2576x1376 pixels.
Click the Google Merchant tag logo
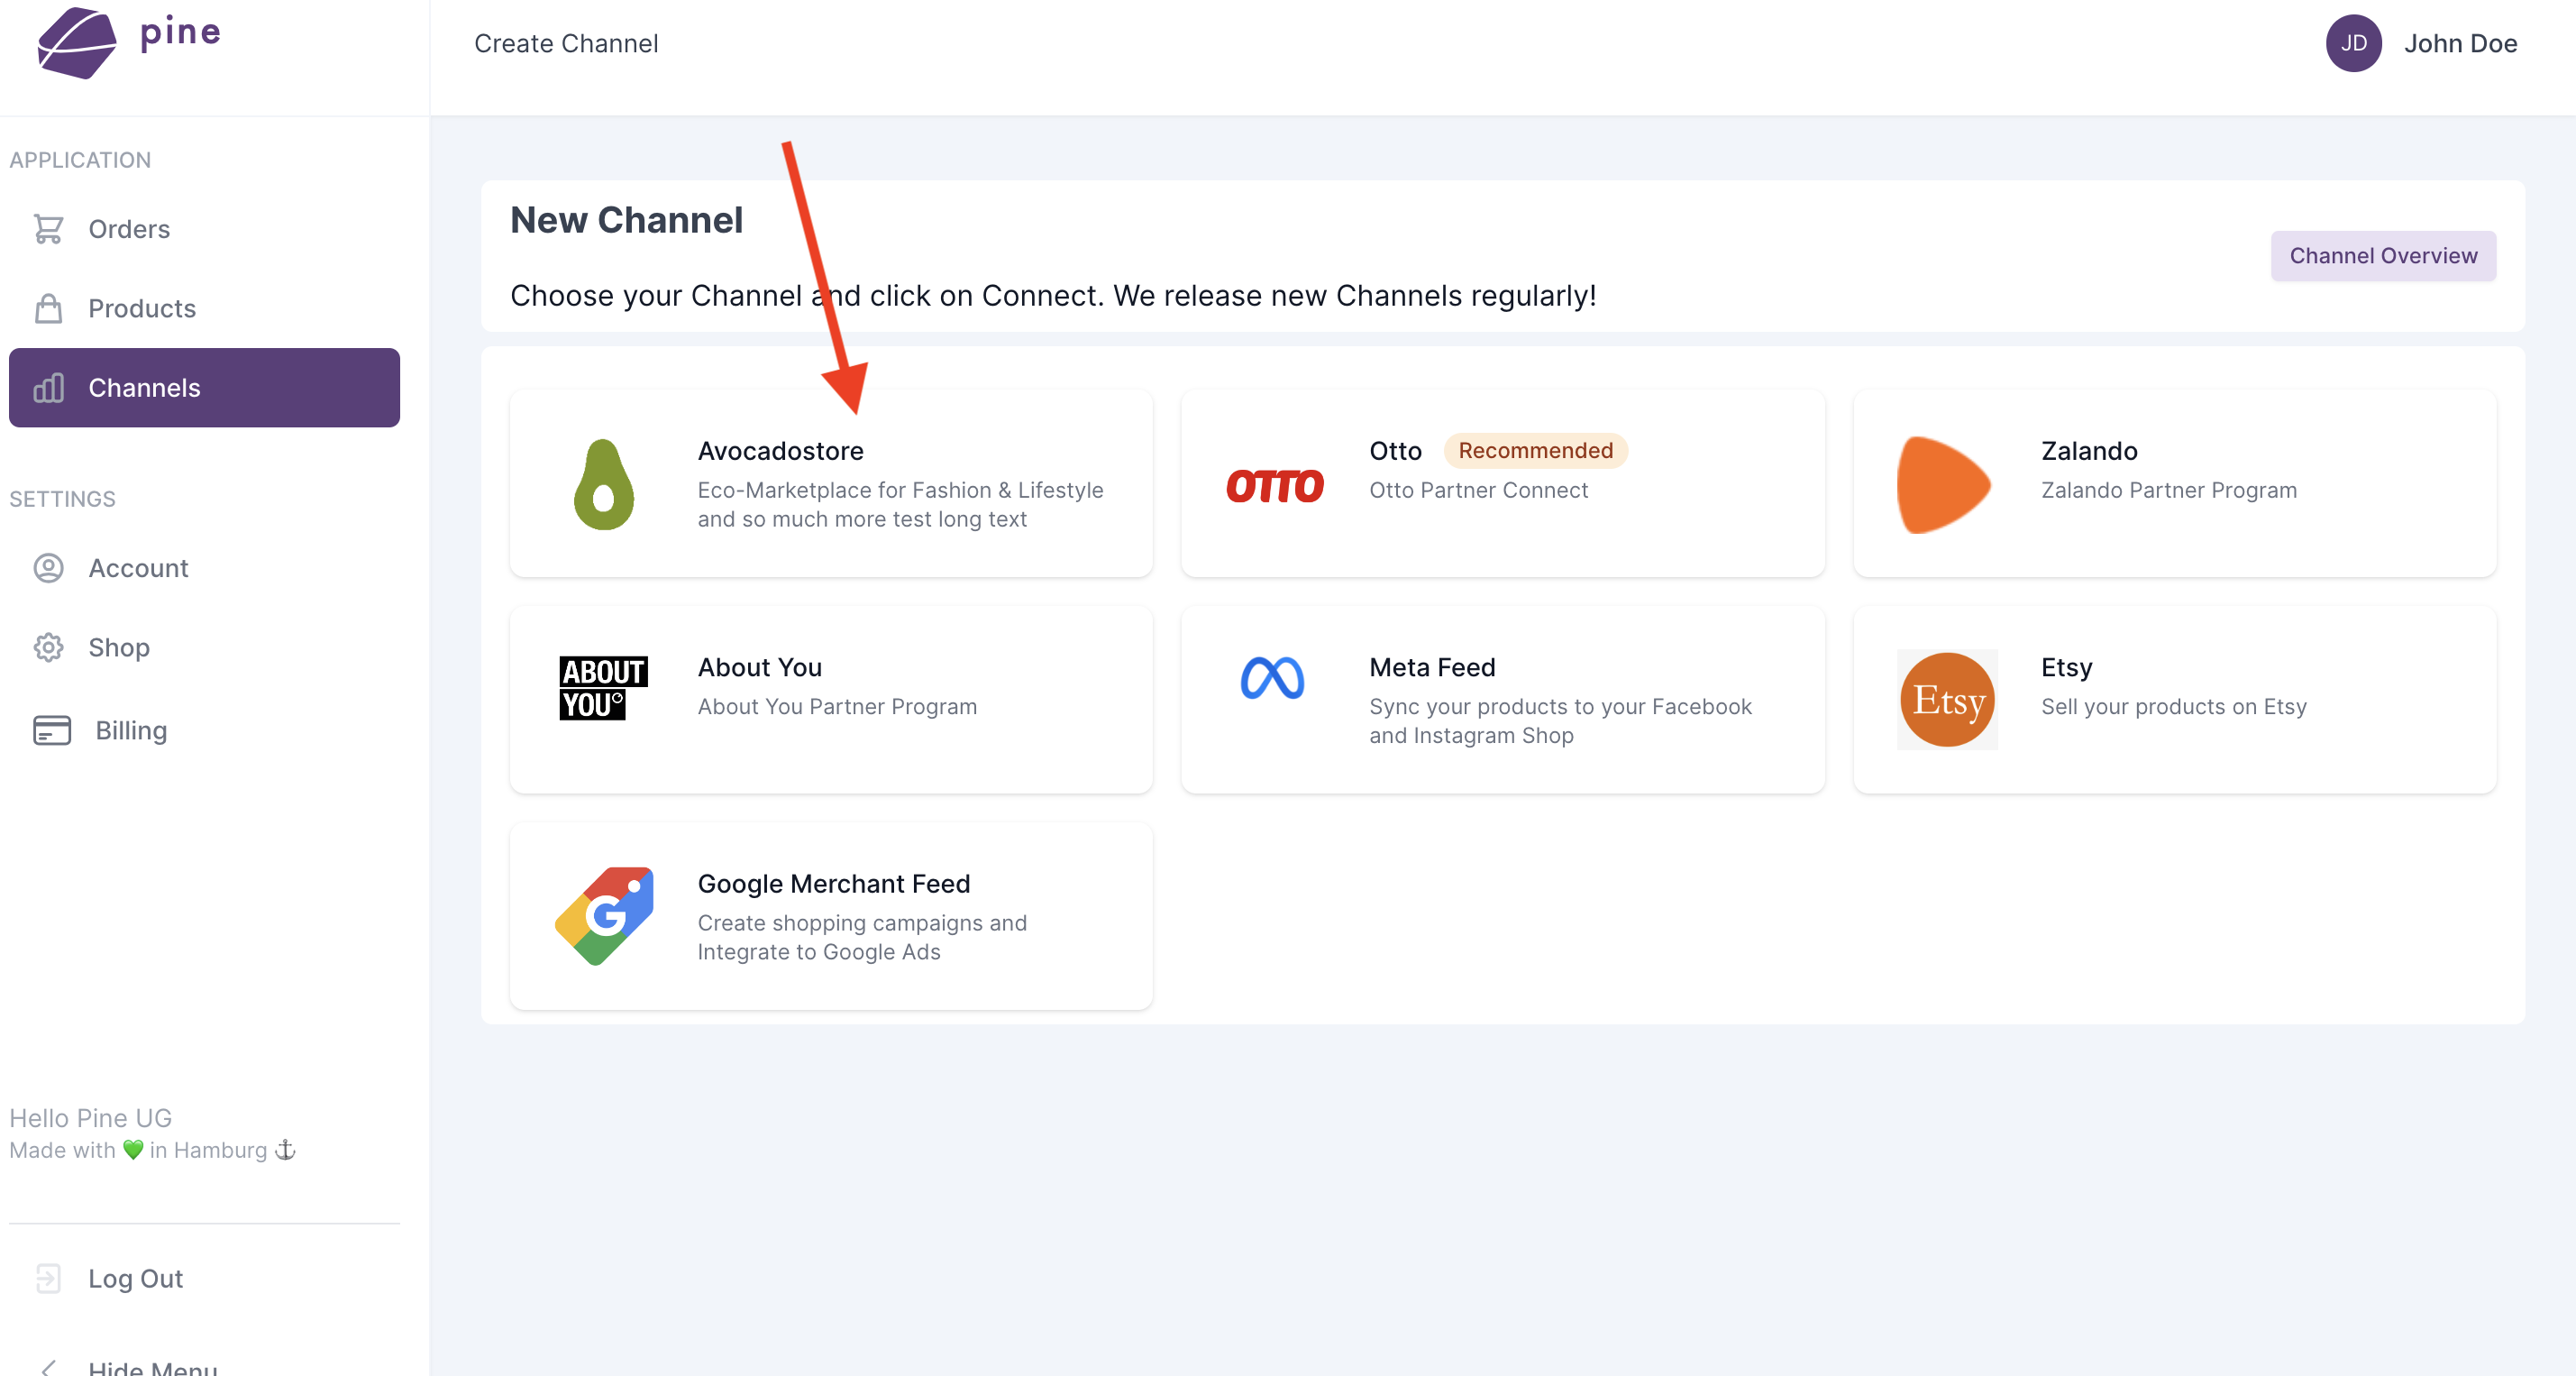click(x=604, y=915)
